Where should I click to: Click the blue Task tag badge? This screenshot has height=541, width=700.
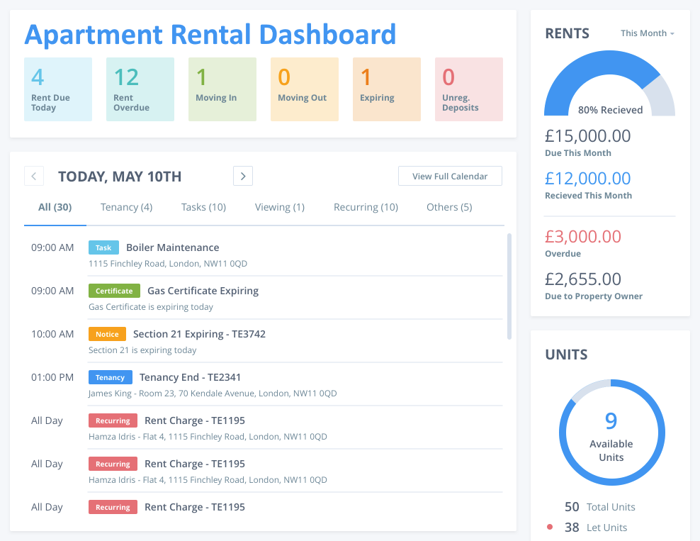pos(103,247)
